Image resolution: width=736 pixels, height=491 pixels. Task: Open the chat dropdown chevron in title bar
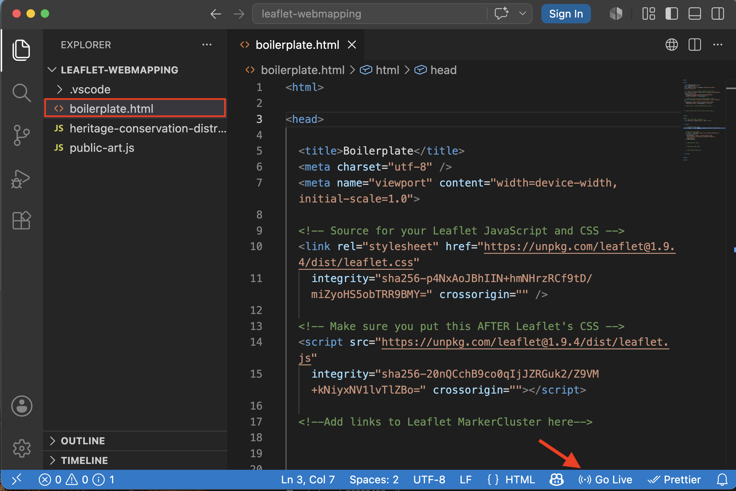pos(522,14)
